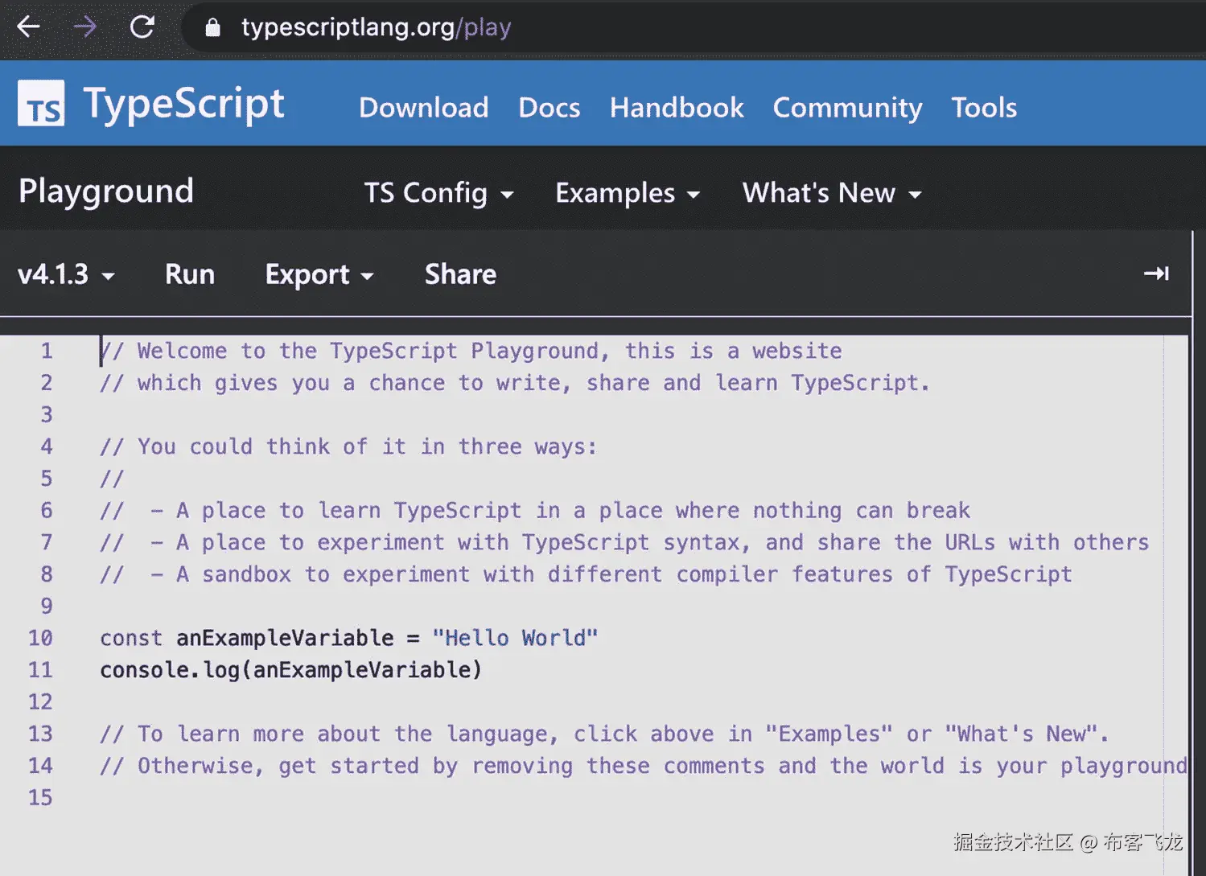
Task: Click line number 15 in the gutter
Action: [x=40, y=797]
